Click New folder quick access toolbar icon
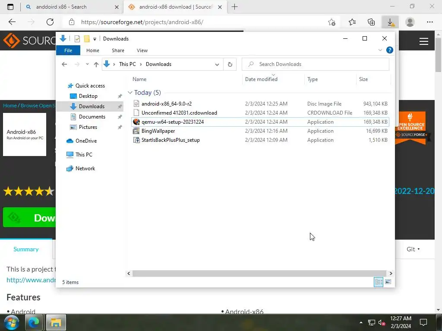 [x=87, y=39]
